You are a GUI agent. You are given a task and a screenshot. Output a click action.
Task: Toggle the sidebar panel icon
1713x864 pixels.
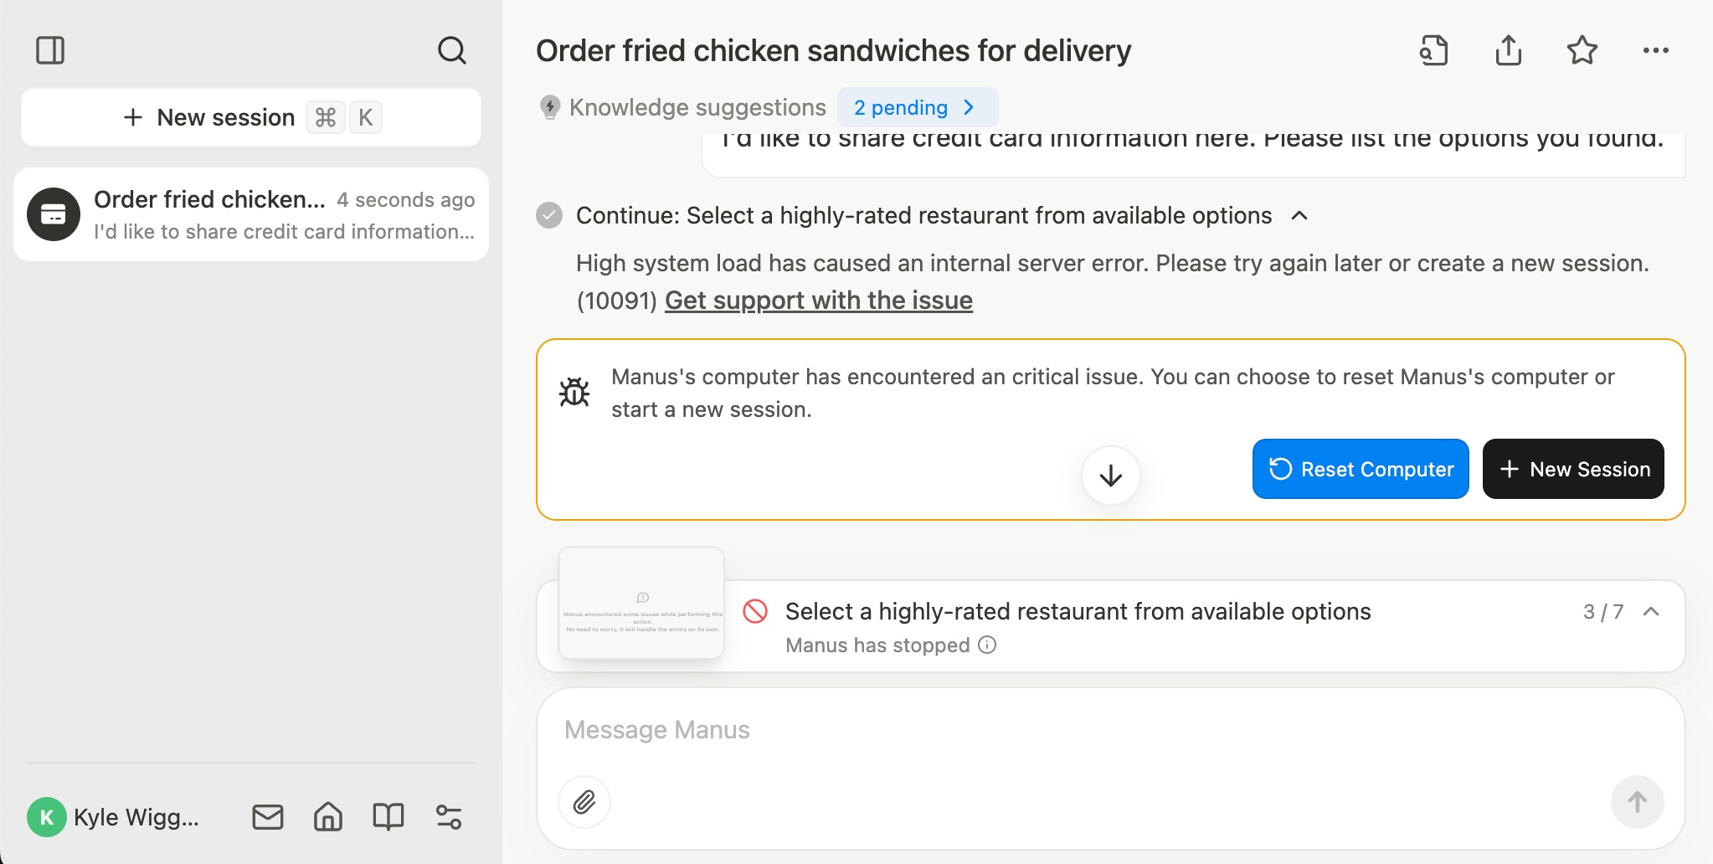click(x=50, y=50)
